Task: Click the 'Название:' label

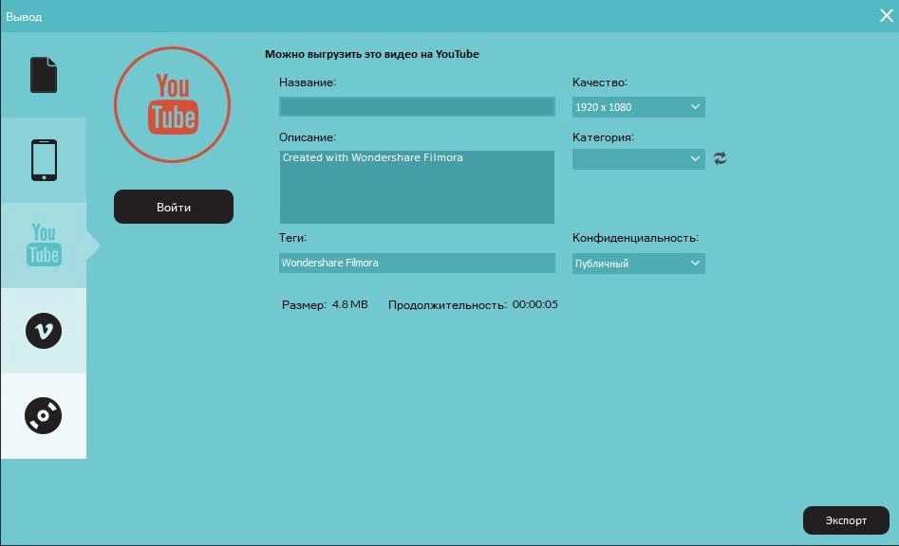Action: coord(308,82)
